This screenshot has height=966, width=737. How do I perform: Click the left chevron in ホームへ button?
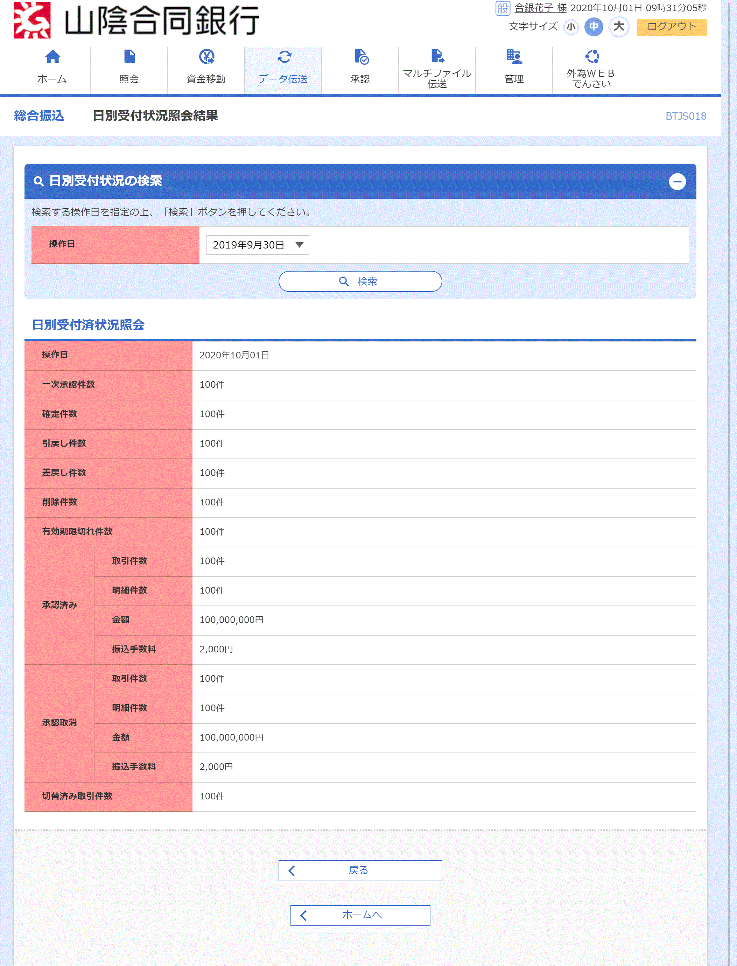click(x=303, y=915)
